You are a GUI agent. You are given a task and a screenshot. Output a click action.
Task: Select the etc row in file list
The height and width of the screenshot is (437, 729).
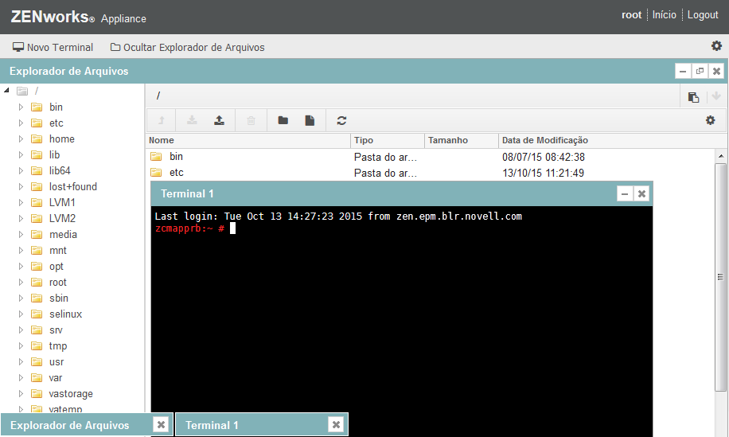tap(430, 173)
